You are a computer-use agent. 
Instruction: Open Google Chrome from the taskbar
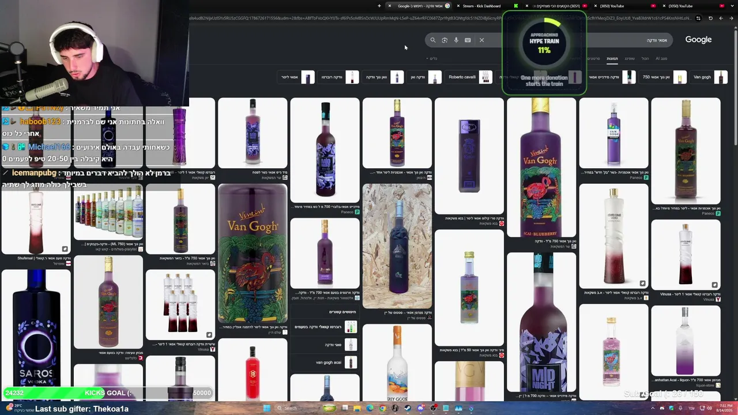click(x=382, y=408)
